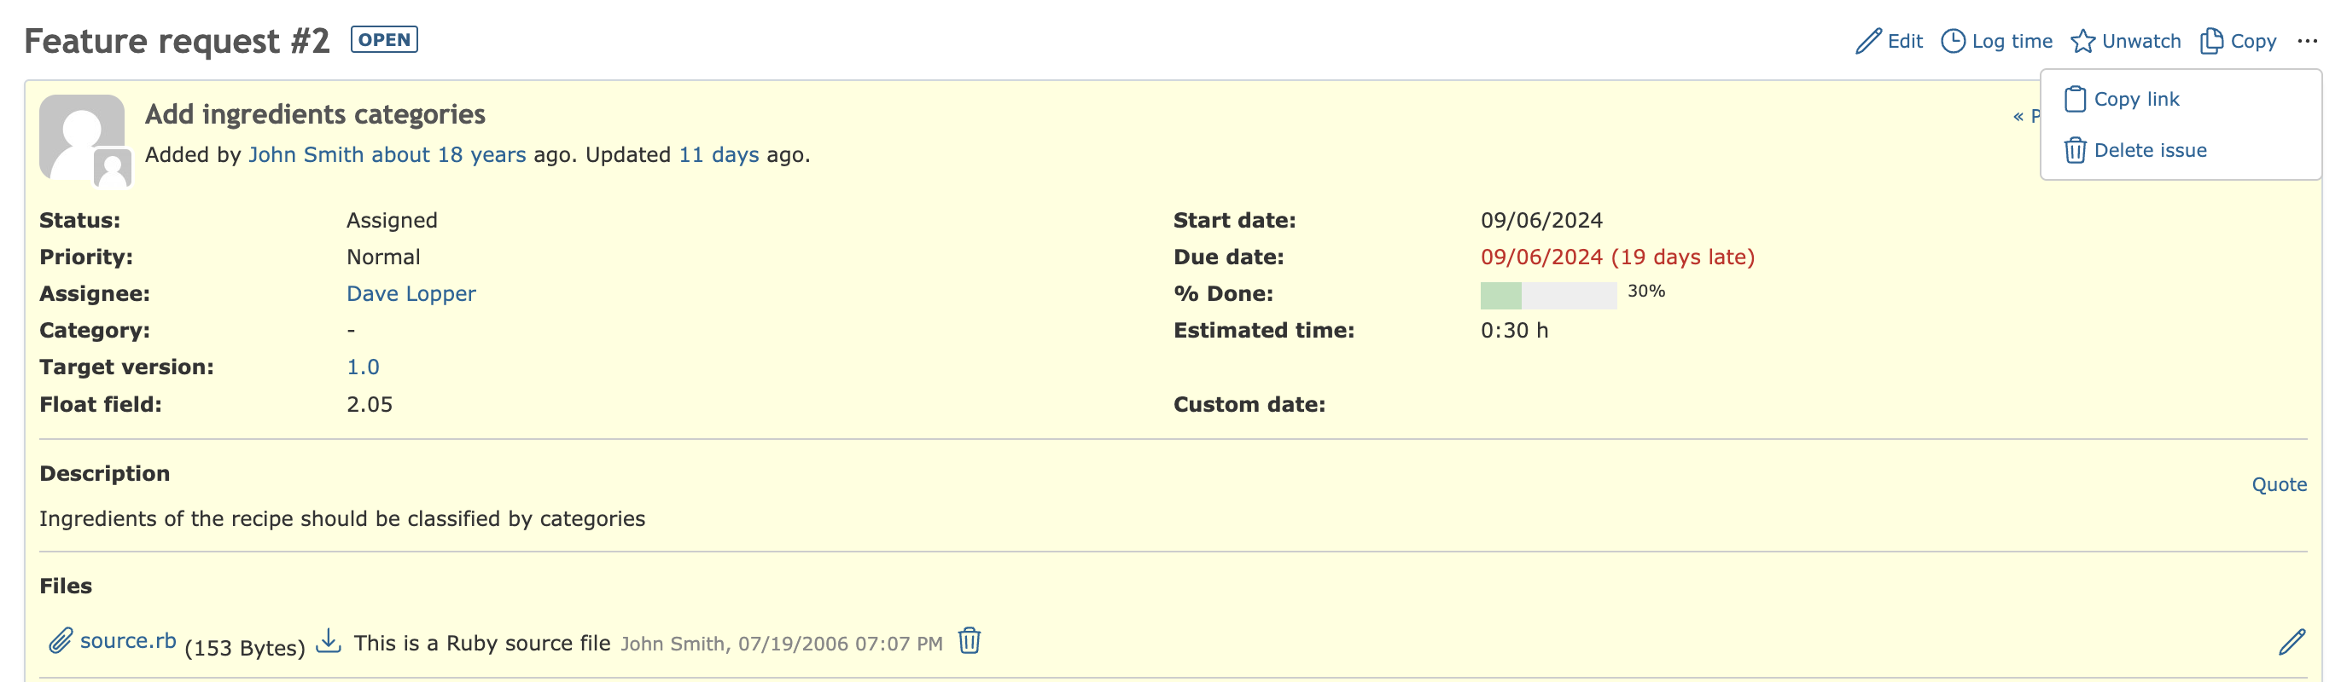This screenshot has height=682, width=2347.
Task: Open assignee Dave Lopper's profile
Action: 411,294
